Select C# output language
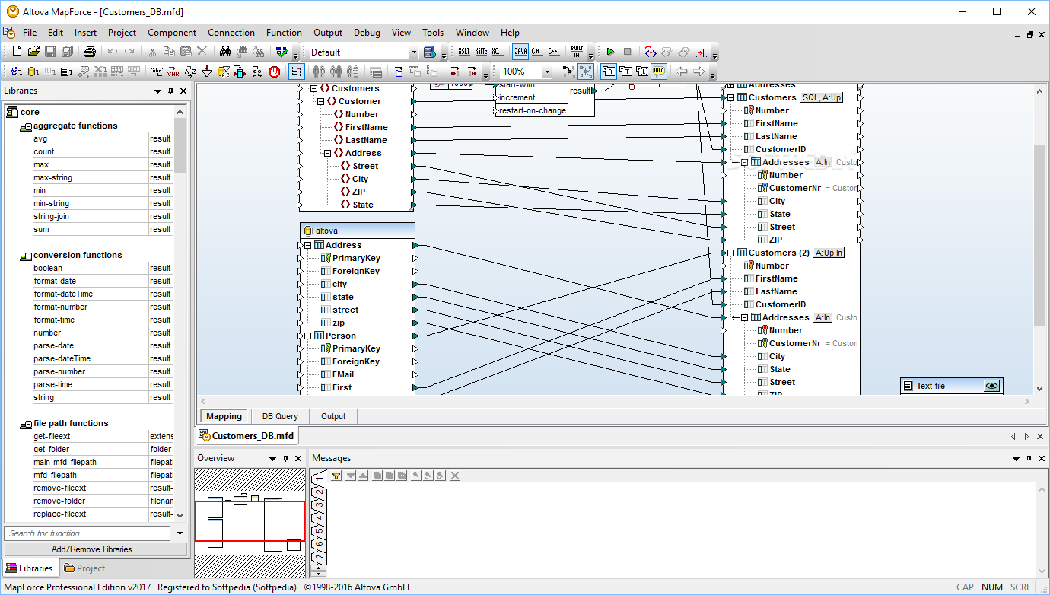The image size is (1050, 595). tap(537, 52)
